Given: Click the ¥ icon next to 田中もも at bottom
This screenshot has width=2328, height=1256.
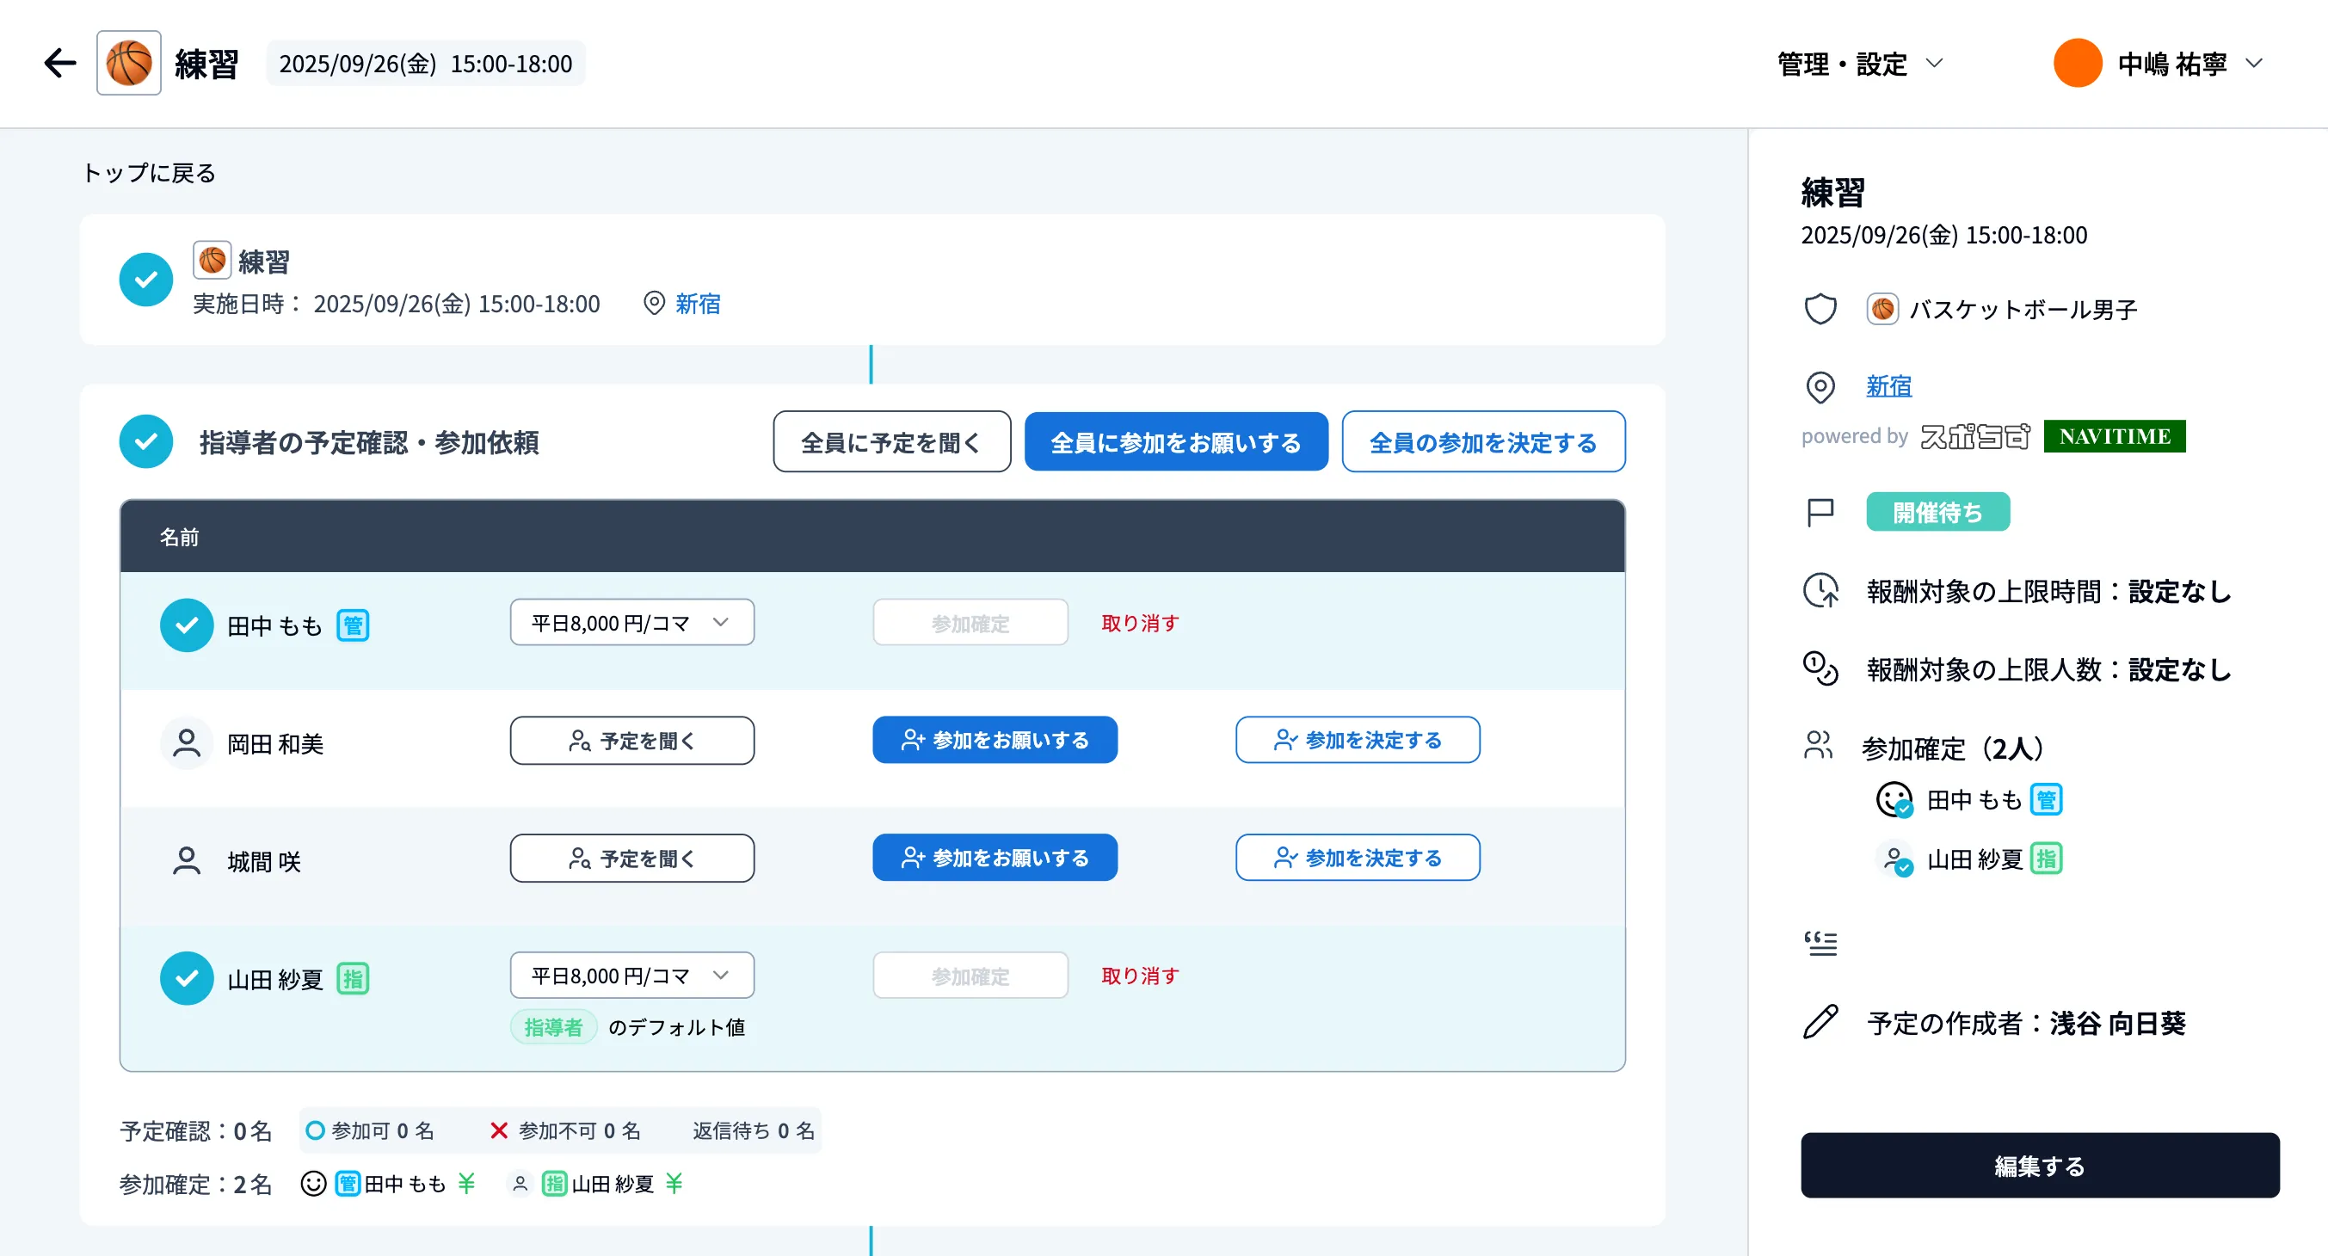Looking at the screenshot, I should pyautogui.click(x=466, y=1184).
